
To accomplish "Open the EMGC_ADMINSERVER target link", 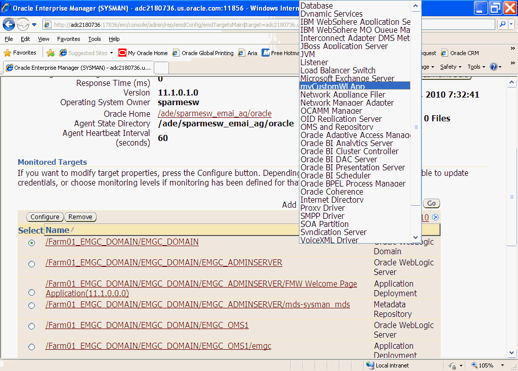I will point(164,263).
